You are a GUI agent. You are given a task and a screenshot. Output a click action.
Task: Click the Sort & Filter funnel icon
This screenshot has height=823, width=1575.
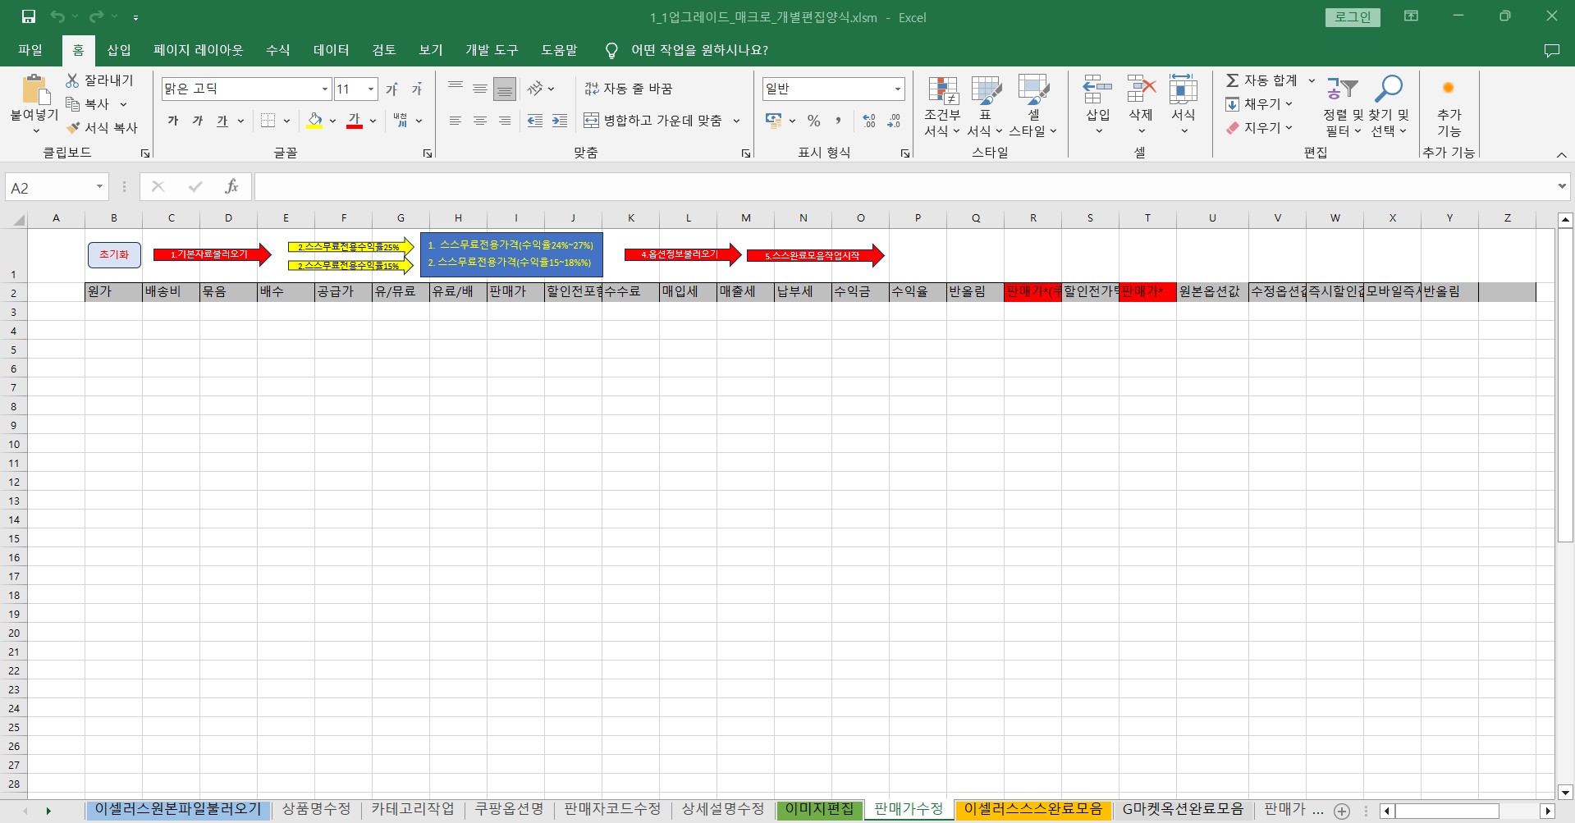[1343, 89]
